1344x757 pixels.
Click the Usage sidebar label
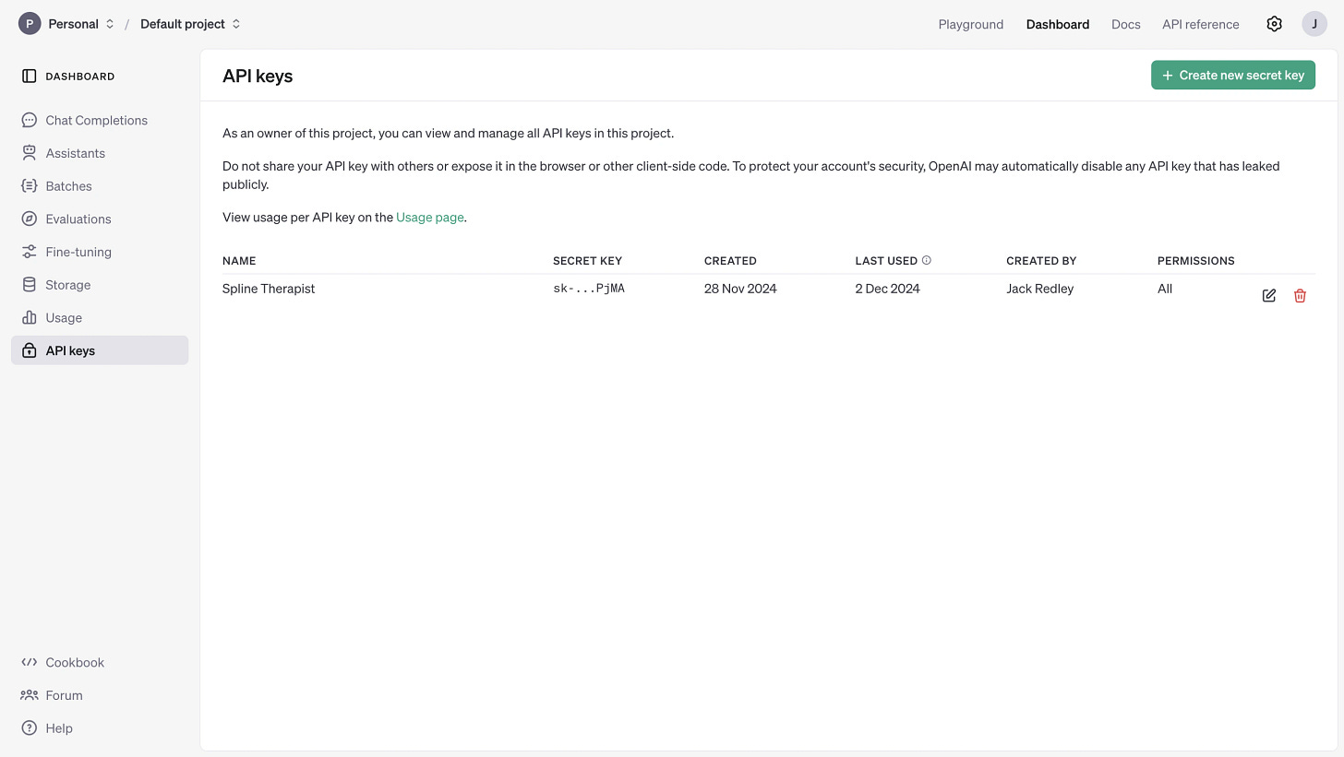pos(64,318)
